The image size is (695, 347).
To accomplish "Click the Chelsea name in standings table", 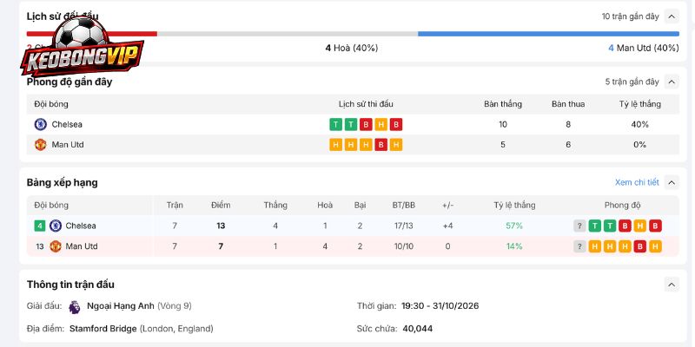I will pyautogui.click(x=81, y=226).
